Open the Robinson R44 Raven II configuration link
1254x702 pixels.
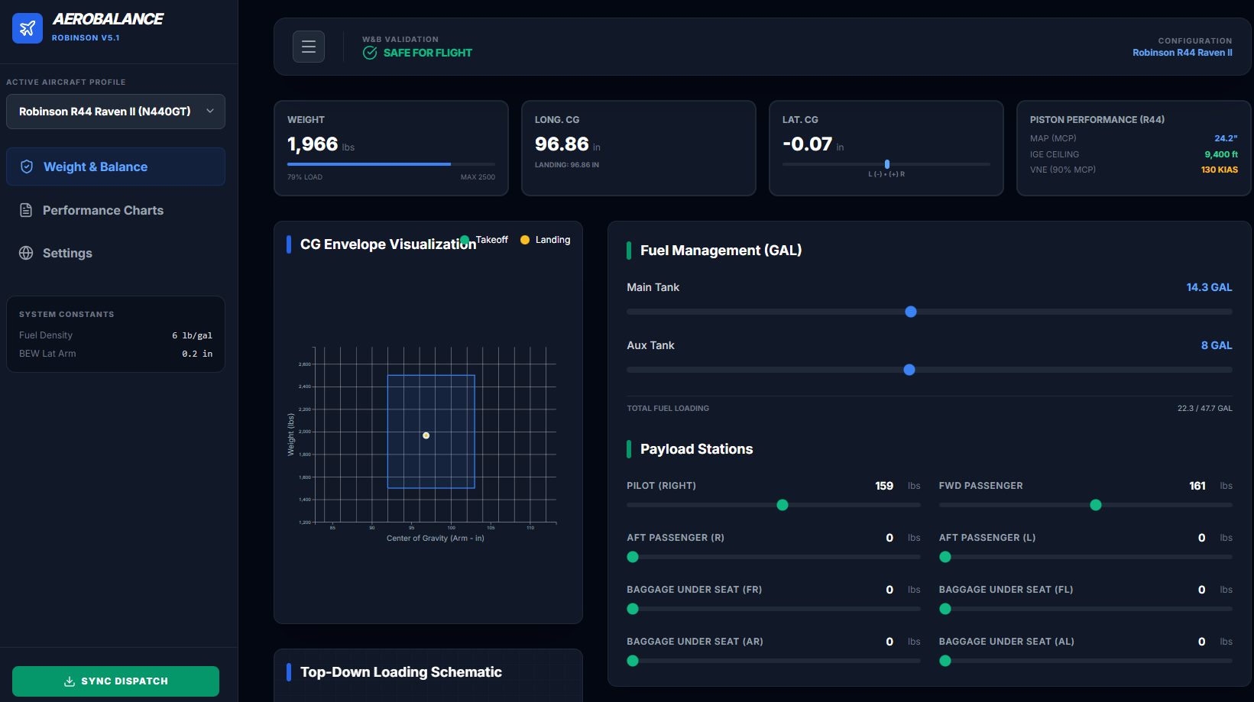[1182, 52]
